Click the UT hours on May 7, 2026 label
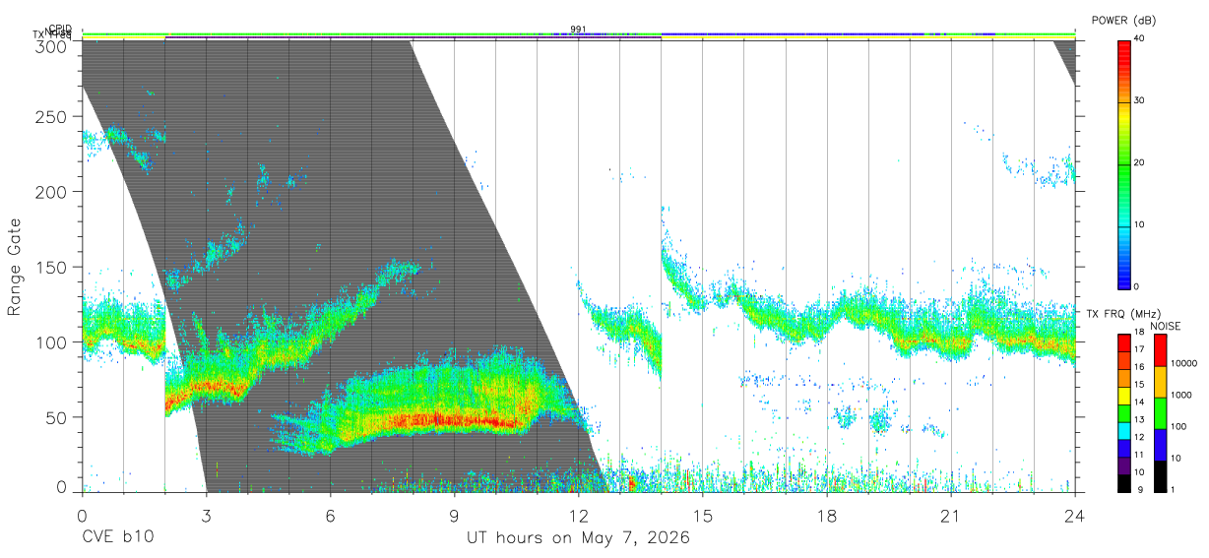This screenshot has width=1209, height=558. [x=578, y=538]
